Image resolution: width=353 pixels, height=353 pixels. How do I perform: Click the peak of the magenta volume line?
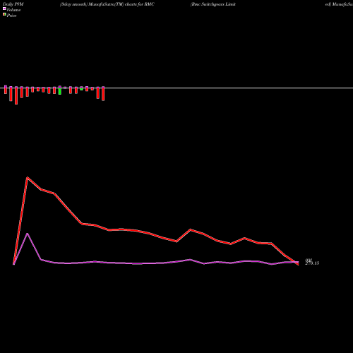point(28,234)
